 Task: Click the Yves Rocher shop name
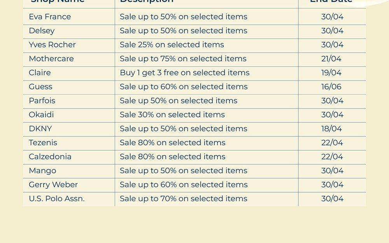pos(52,45)
